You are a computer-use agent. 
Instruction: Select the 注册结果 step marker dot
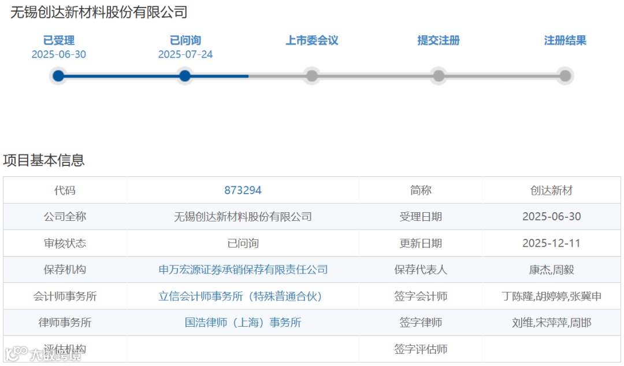point(564,76)
